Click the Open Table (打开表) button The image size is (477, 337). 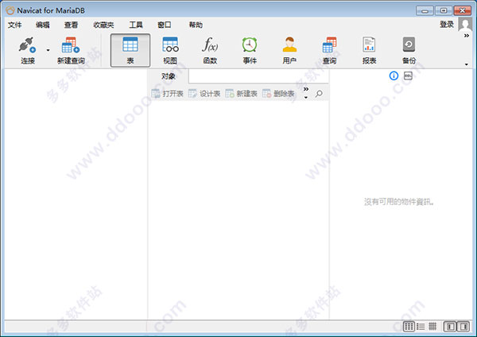(x=167, y=94)
